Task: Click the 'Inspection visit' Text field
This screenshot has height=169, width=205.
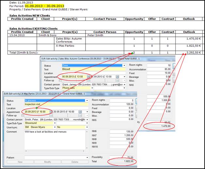Action: (x=55, y=104)
